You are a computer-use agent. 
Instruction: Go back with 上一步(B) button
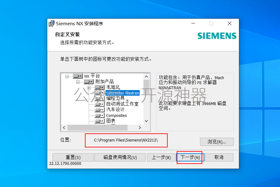[161, 157]
